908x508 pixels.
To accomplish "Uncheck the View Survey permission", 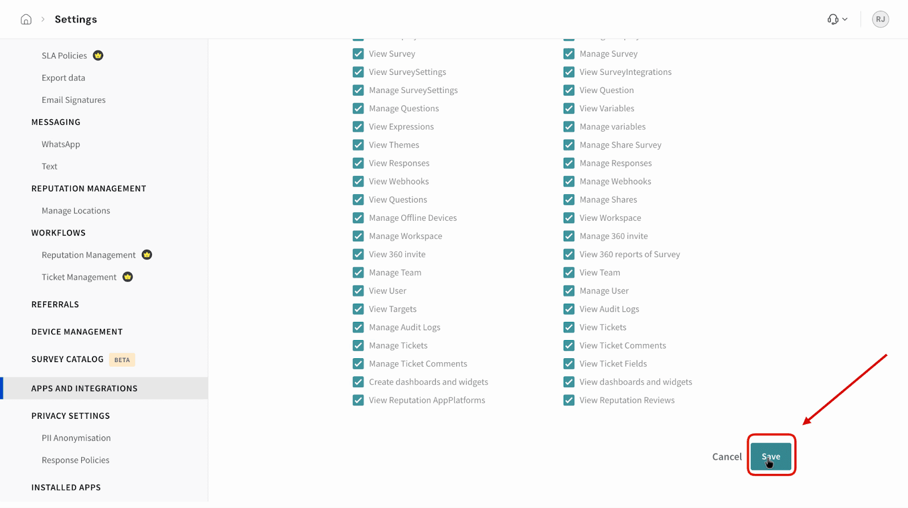I will pos(358,54).
